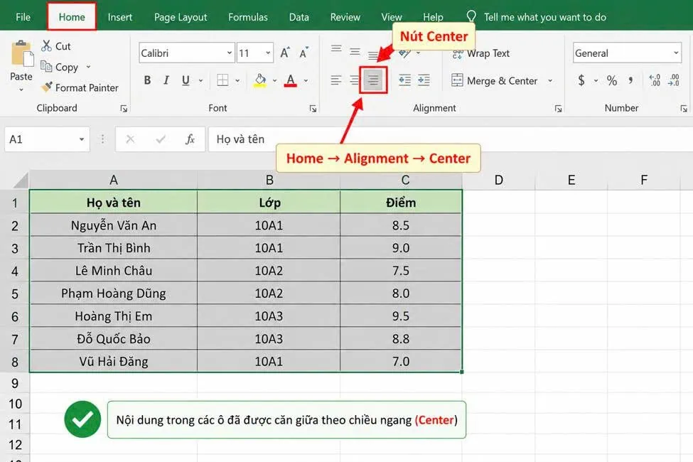Expand the Paste options arrow
The image size is (693, 462).
pos(21,90)
